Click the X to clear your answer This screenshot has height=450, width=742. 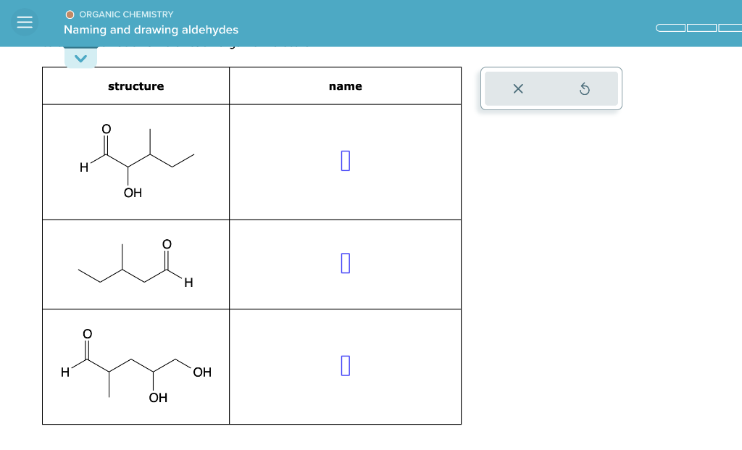pos(517,88)
